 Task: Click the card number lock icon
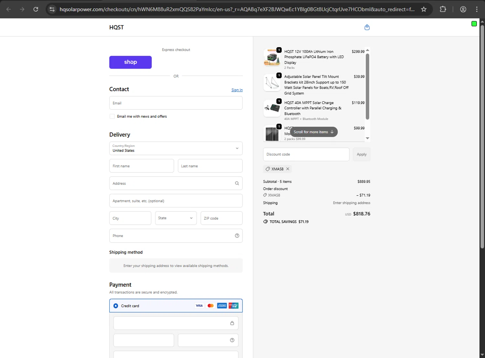pyautogui.click(x=232, y=323)
